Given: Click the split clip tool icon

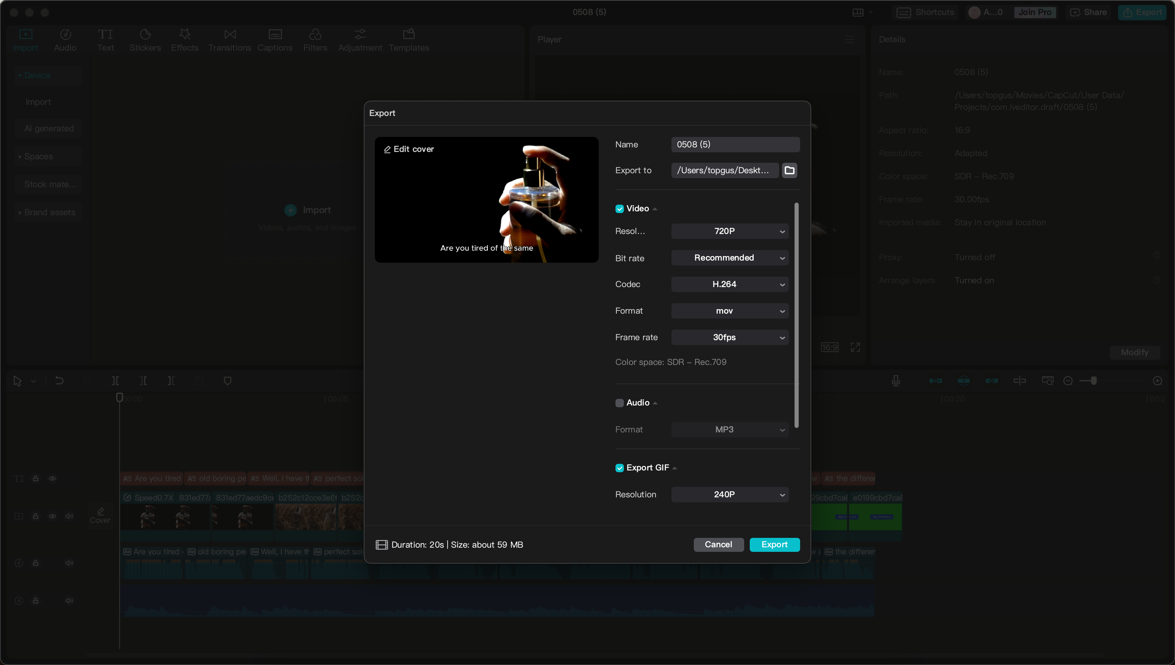Looking at the screenshot, I should click(115, 380).
